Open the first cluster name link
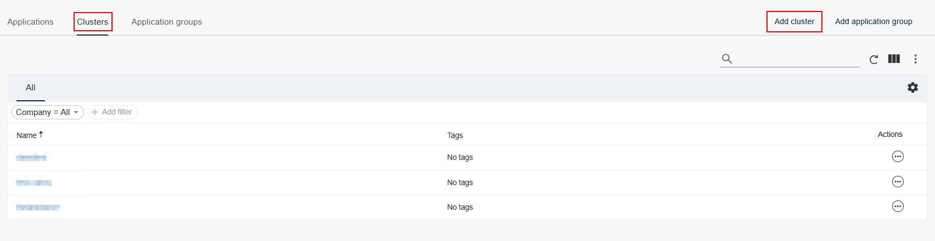The width and height of the screenshot is (935, 241). point(31,158)
